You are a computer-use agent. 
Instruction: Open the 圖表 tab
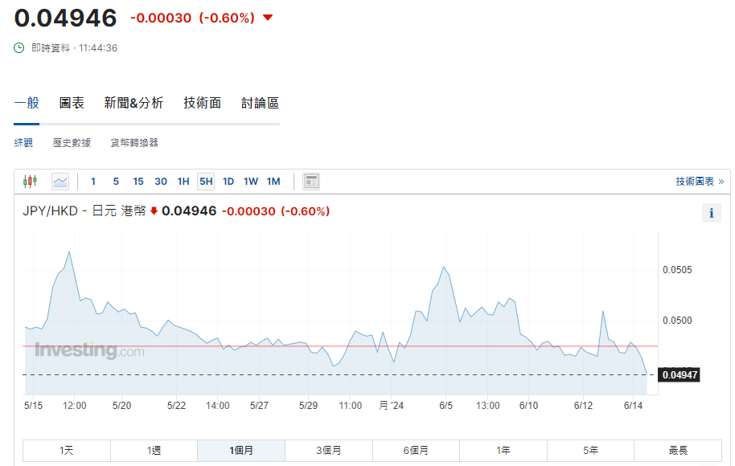pos(72,103)
